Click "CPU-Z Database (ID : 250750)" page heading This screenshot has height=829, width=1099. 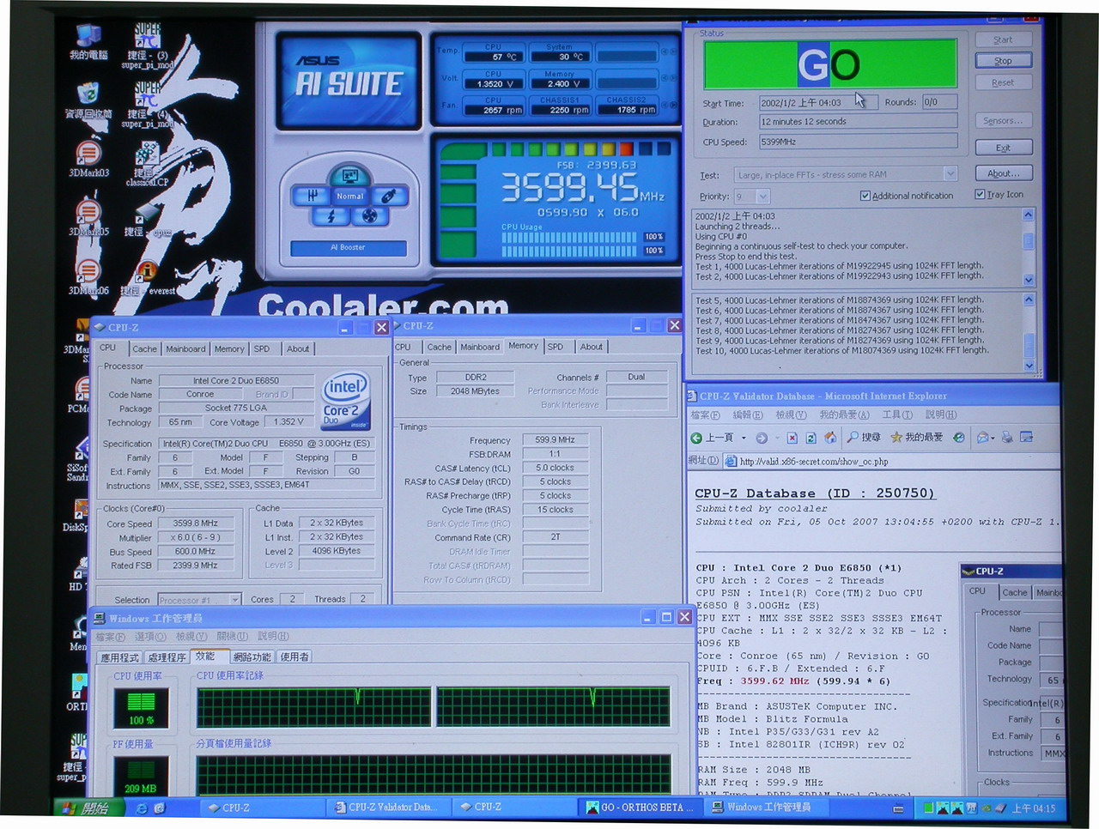(814, 493)
